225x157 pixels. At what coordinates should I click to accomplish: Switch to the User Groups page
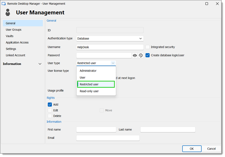[23, 30]
